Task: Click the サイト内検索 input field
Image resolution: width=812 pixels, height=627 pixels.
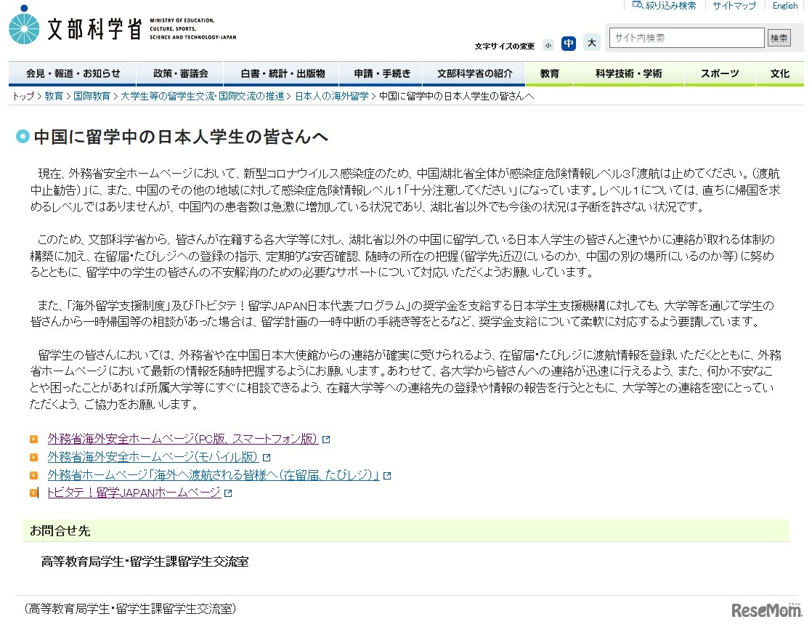Action: (x=686, y=37)
